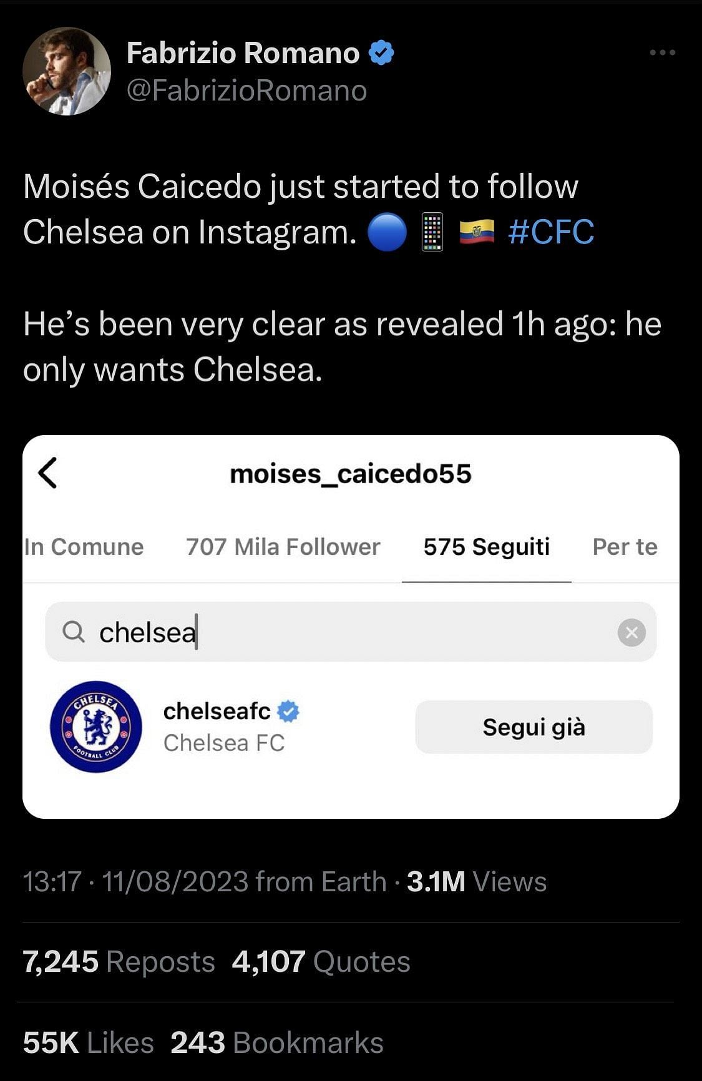702x1081 pixels.
Task: Click the blue verified badge beside Fabrizio Romano
Action: [382, 53]
